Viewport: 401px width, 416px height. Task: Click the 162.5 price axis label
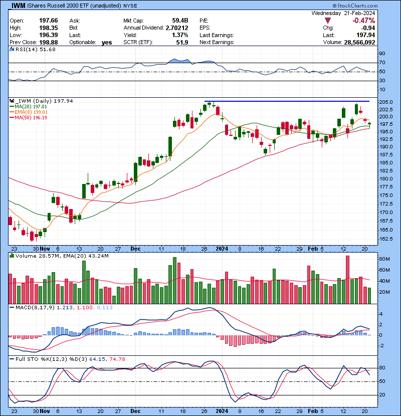(385, 239)
